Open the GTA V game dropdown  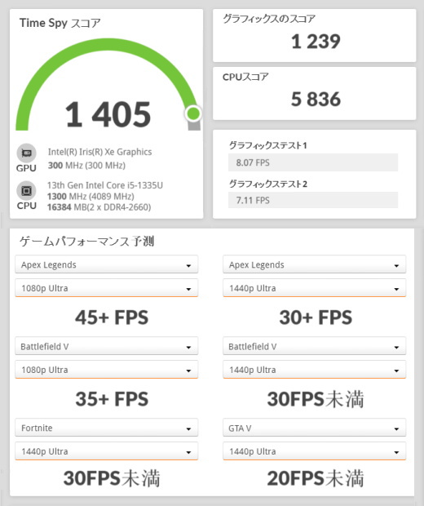[315, 428]
